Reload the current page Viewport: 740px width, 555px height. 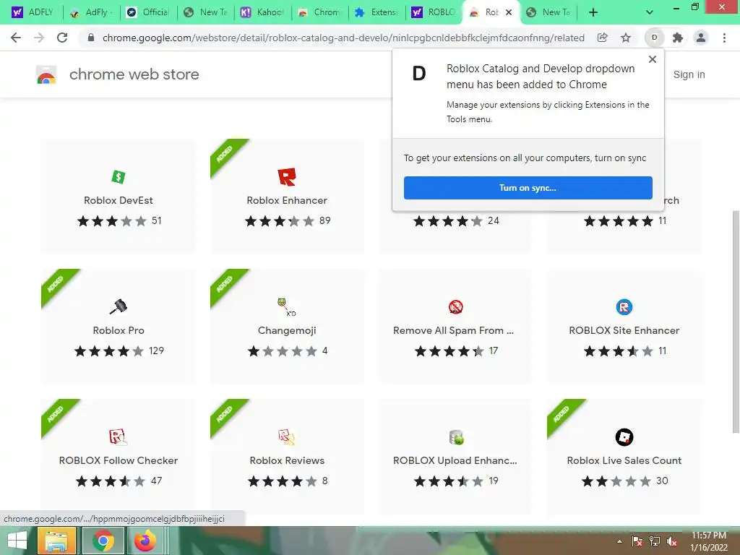[x=62, y=38]
